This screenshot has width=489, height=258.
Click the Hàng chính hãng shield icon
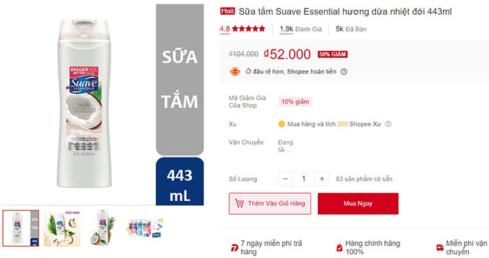click(339, 248)
